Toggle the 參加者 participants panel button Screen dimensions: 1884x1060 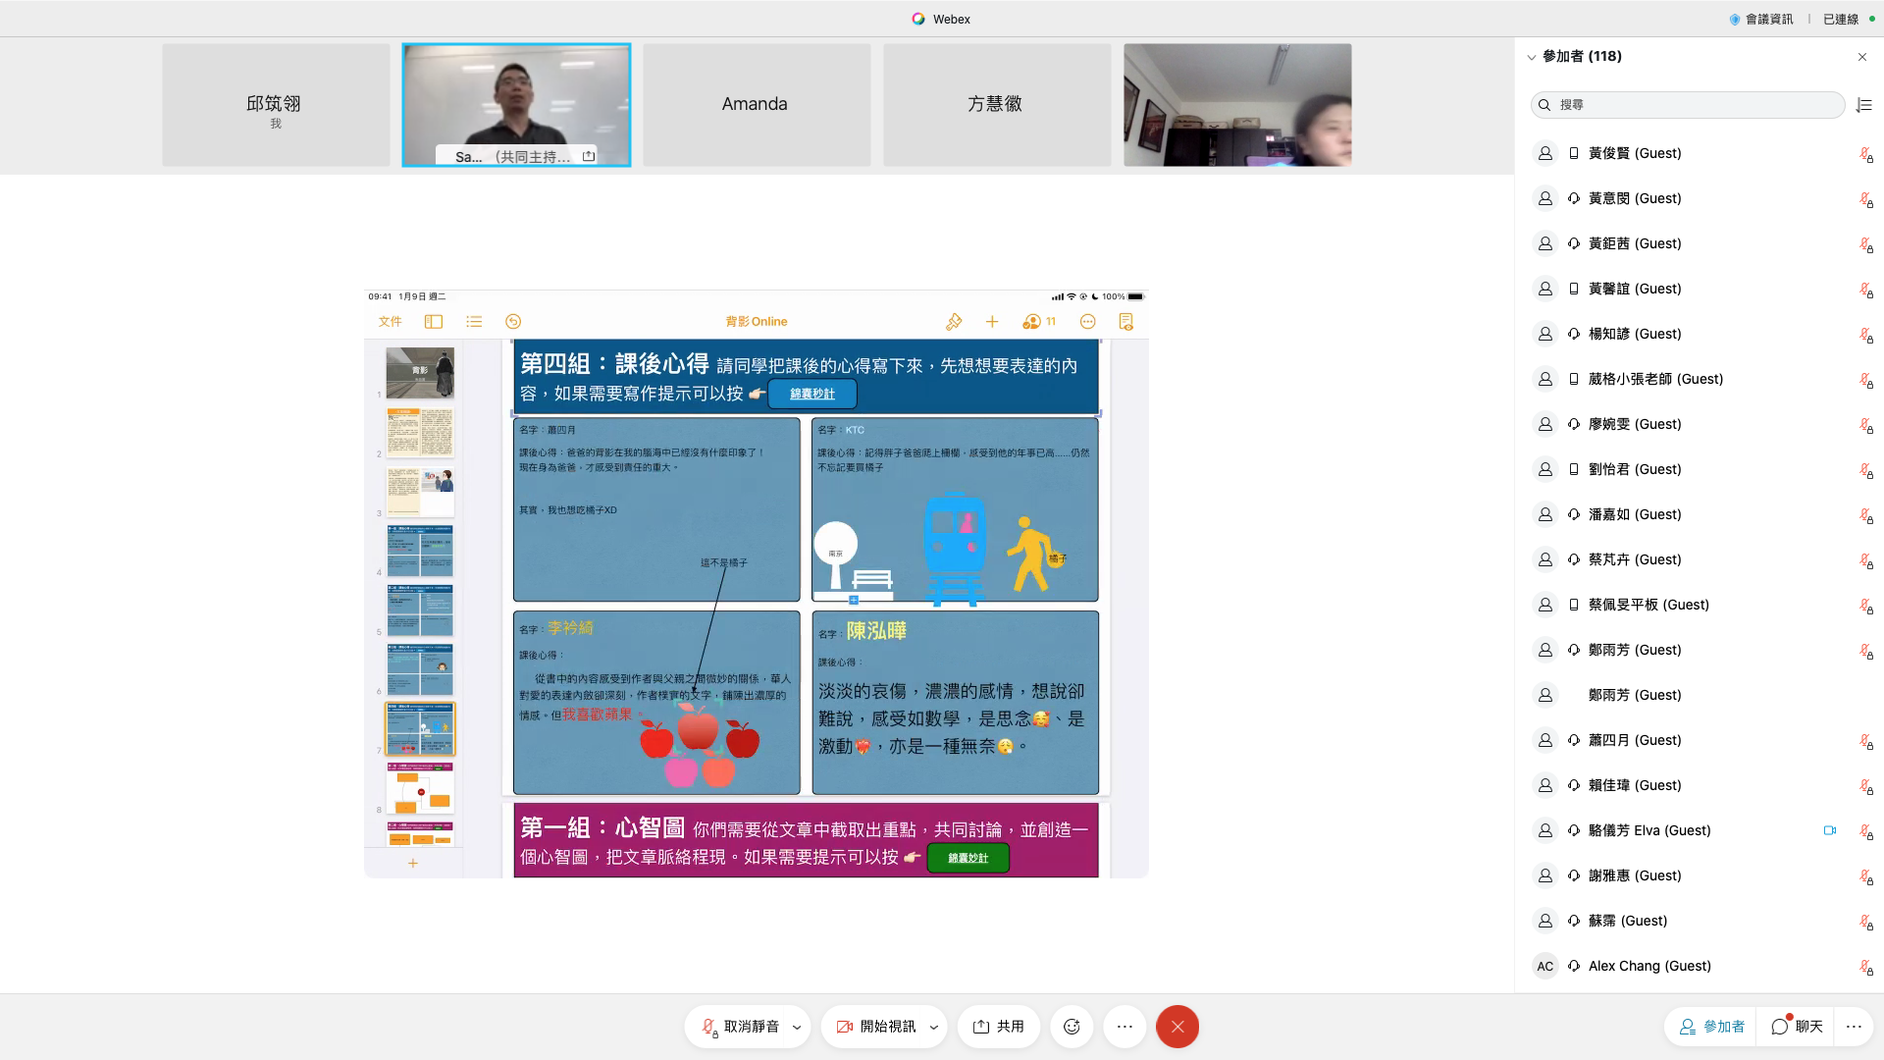1711,1027
